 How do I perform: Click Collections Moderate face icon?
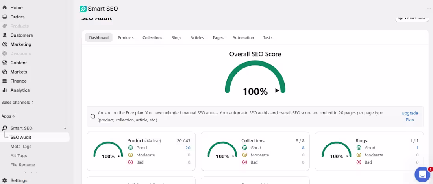[245, 155]
